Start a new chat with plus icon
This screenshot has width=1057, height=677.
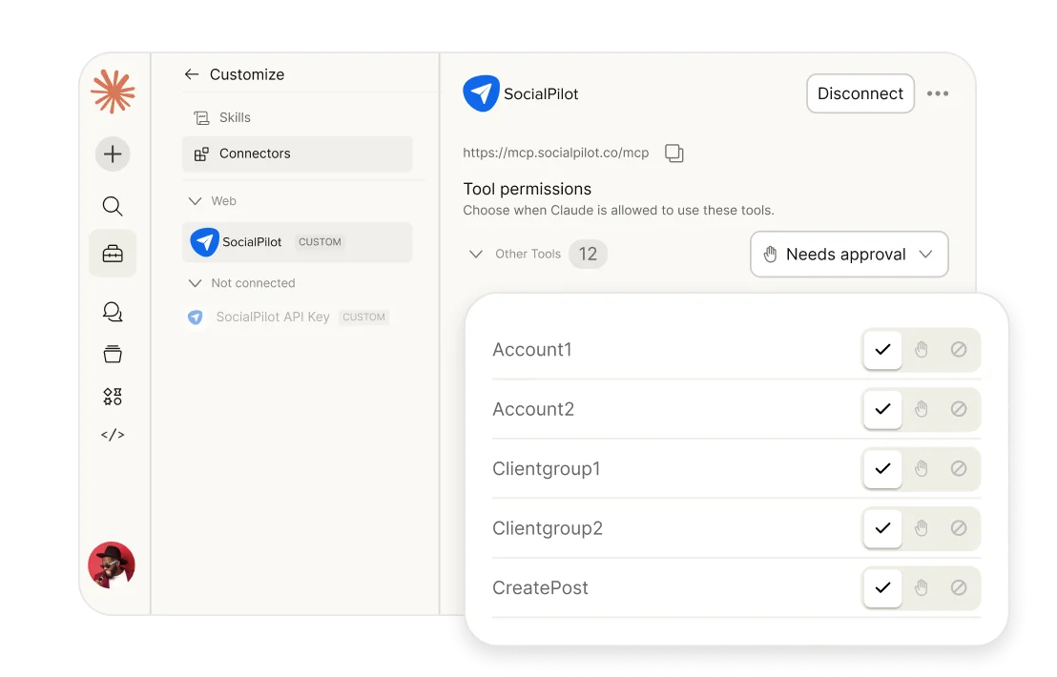(113, 154)
